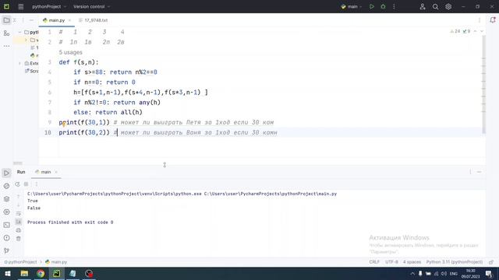Open the Python Packages layers icon

6,199
